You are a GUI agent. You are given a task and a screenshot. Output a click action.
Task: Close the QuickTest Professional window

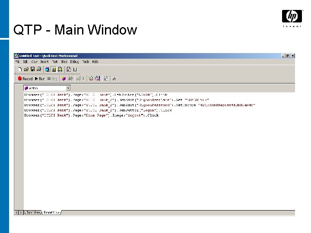(x=292, y=56)
